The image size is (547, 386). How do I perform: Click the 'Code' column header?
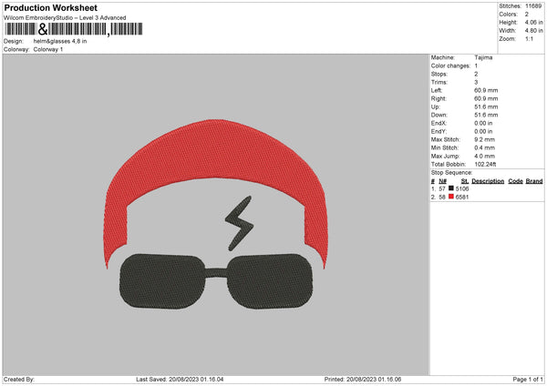point(515,181)
